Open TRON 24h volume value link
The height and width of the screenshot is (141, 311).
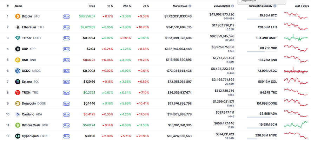[222, 91]
